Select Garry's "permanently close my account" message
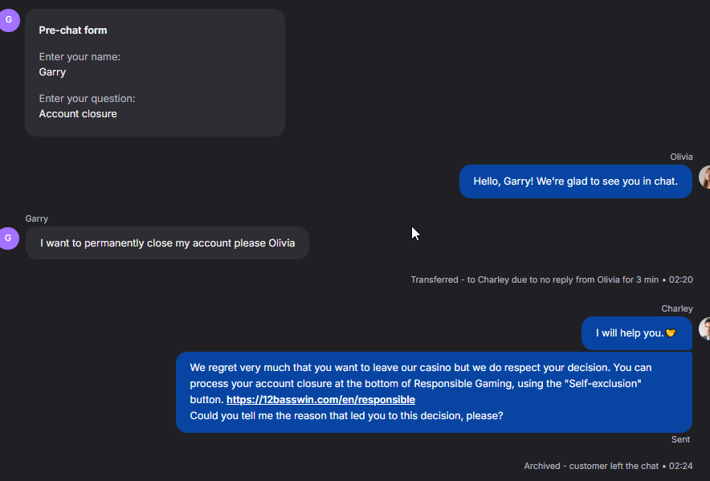The image size is (710, 481). click(x=167, y=243)
